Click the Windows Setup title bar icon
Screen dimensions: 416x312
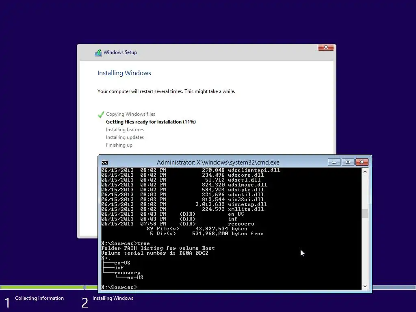pyautogui.click(x=98, y=53)
